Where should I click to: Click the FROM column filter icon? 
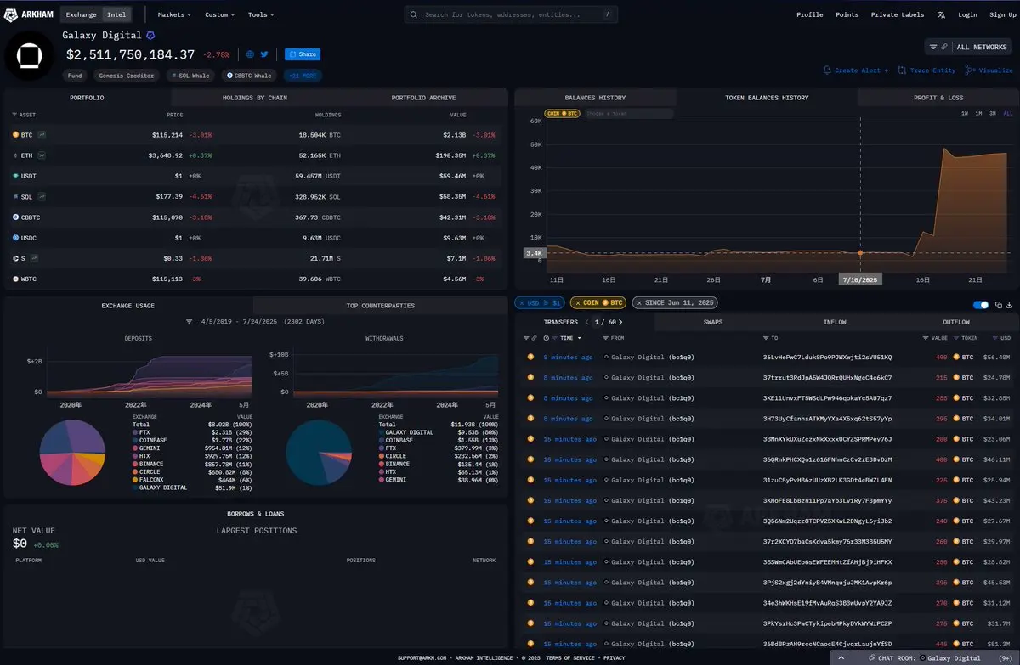point(605,338)
